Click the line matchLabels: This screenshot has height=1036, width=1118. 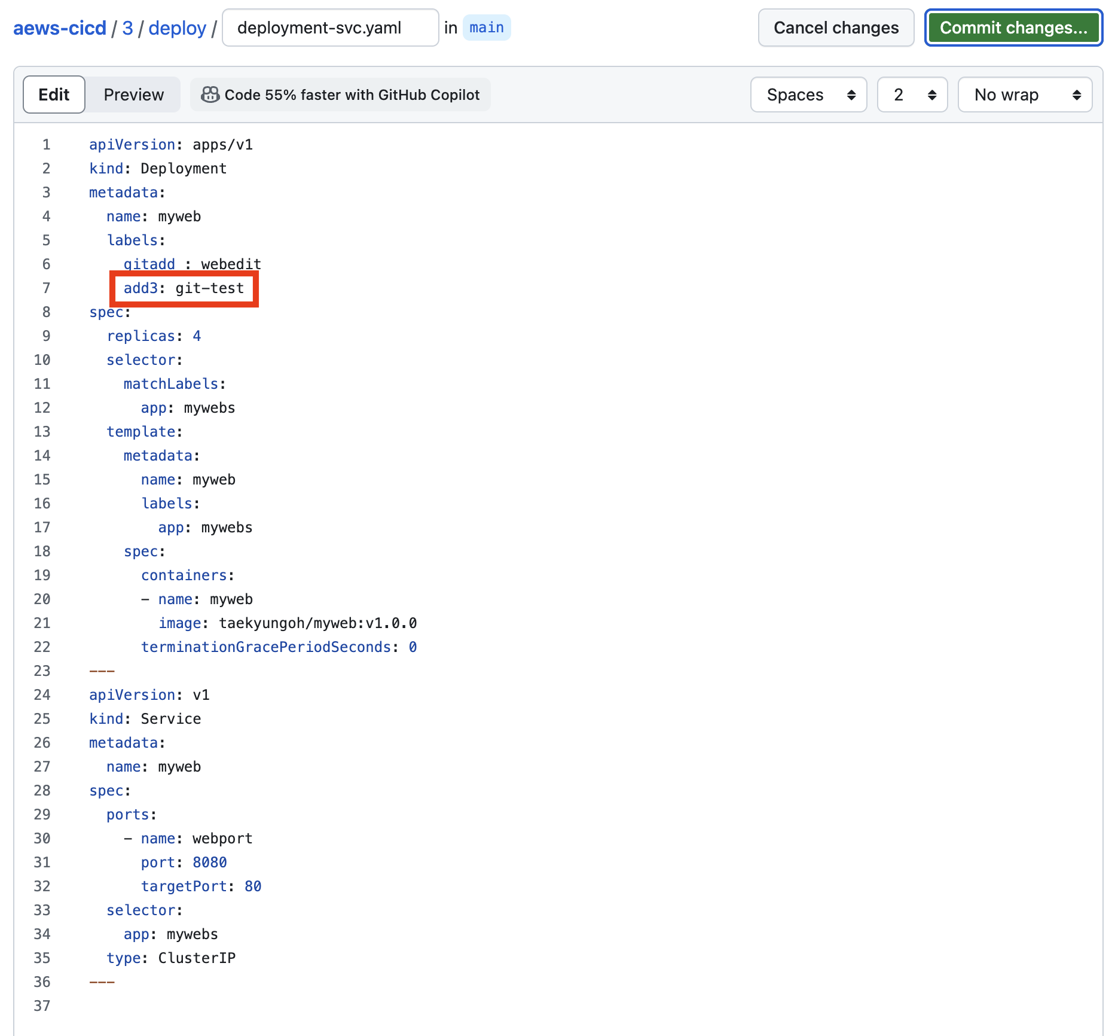[175, 384]
